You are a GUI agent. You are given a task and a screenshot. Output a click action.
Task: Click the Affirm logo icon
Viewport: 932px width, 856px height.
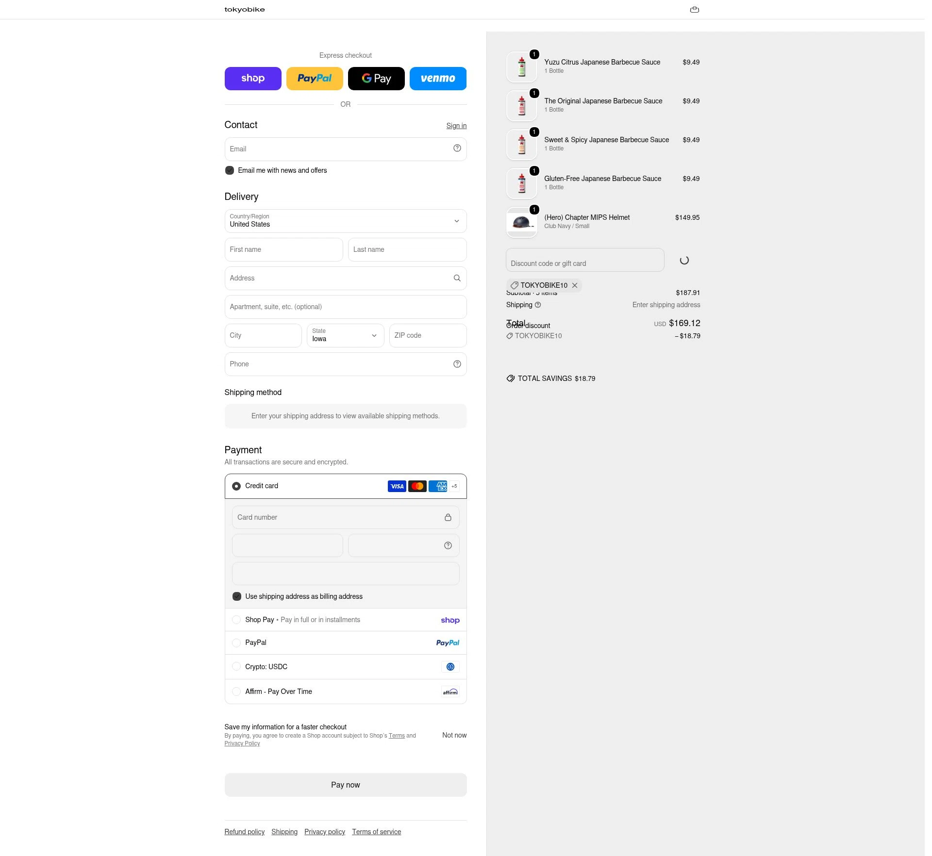pyautogui.click(x=450, y=692)
